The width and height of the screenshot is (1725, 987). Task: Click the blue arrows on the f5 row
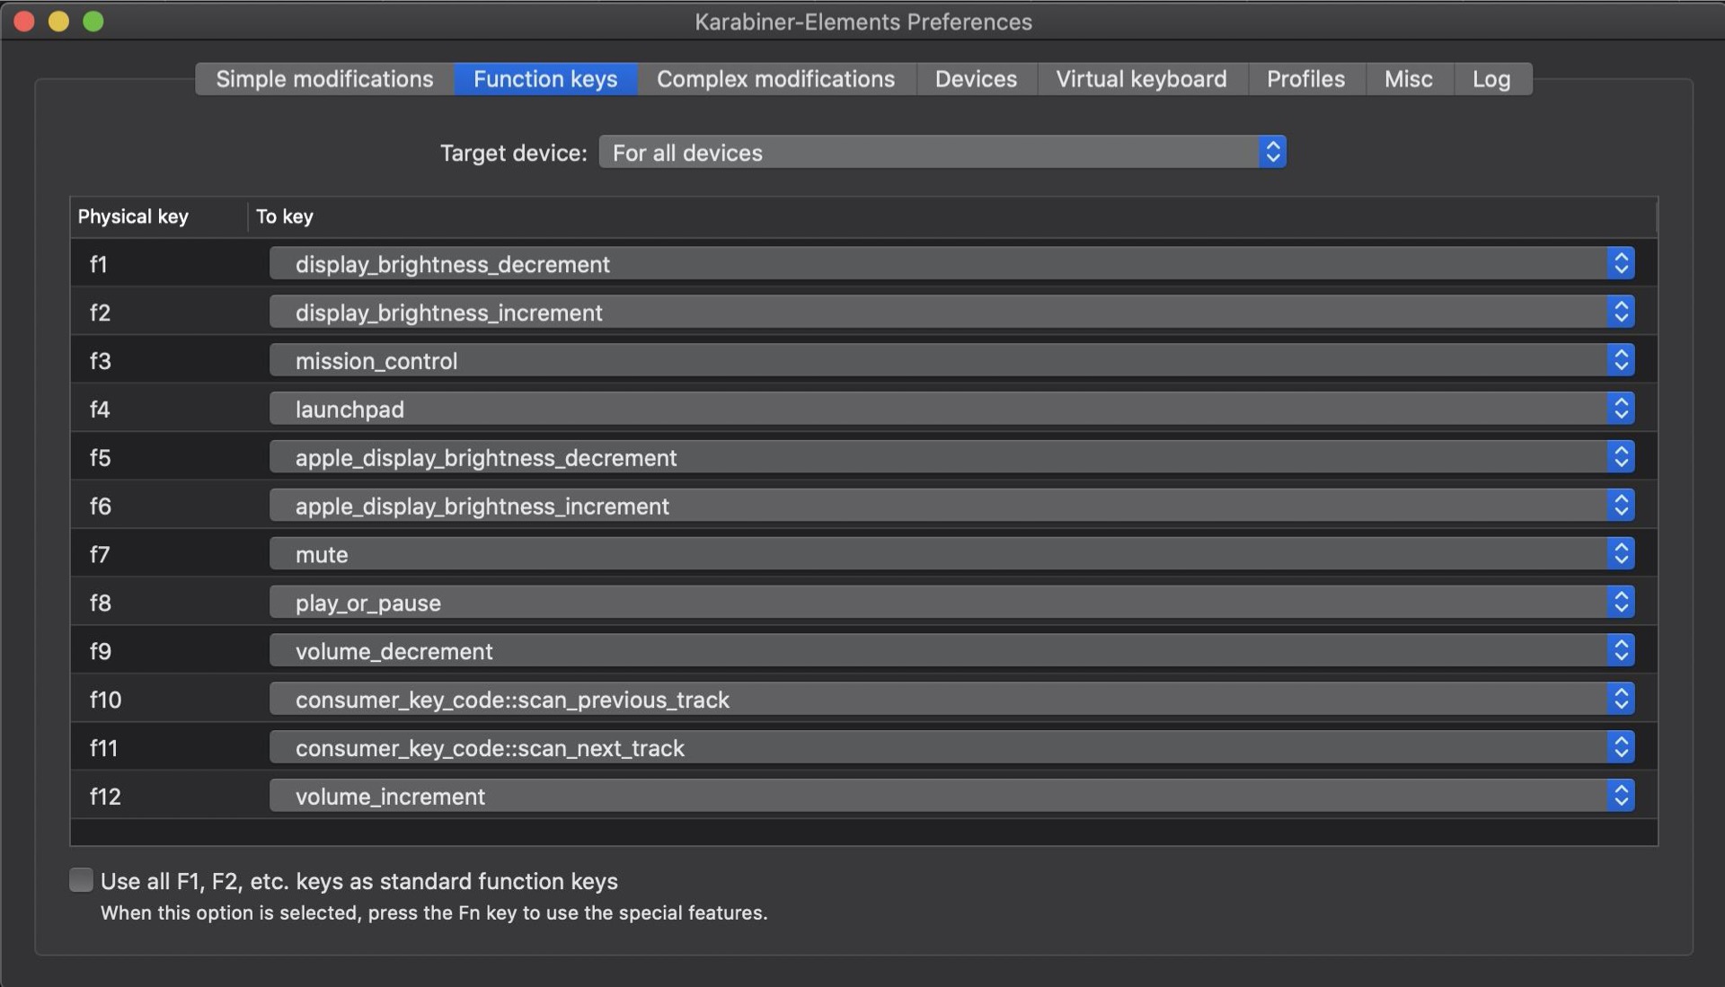pyautogui.click(x=1621, y=458)
